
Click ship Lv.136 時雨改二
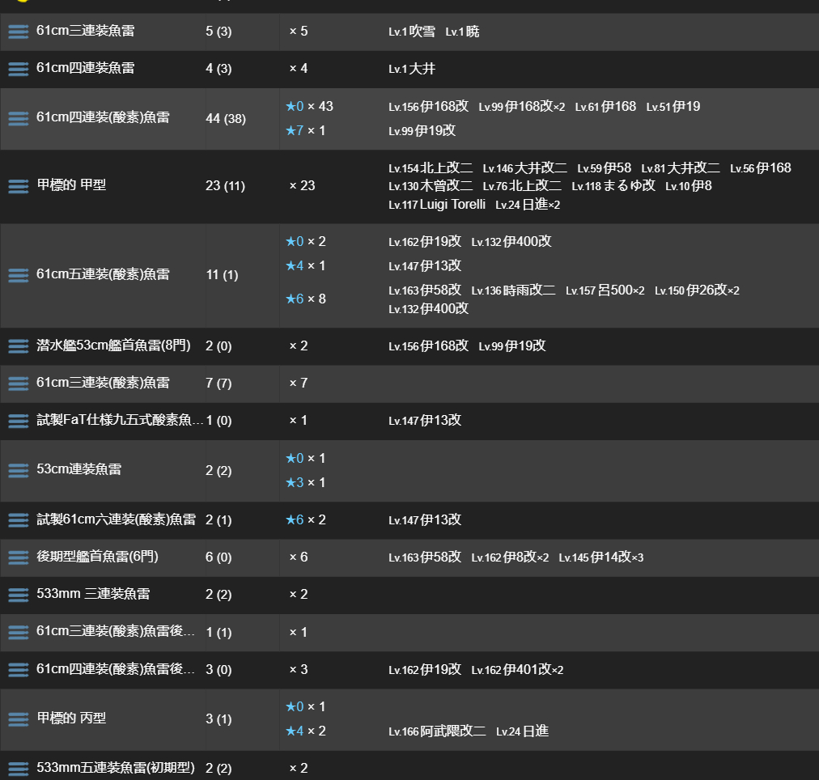(513, 290)
